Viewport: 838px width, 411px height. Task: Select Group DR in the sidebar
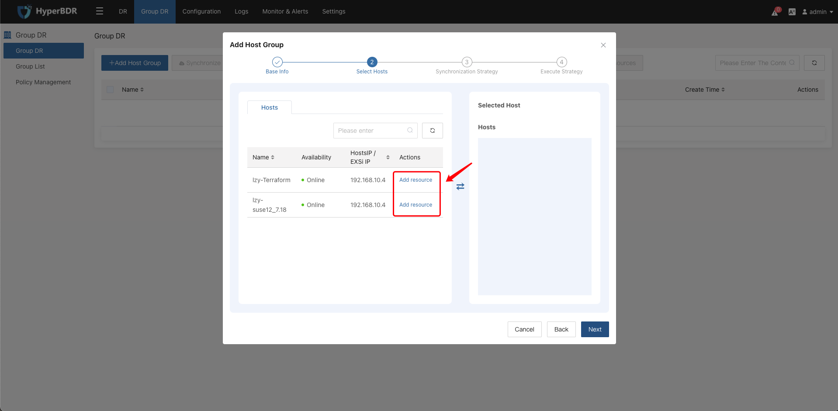(44, 51)
